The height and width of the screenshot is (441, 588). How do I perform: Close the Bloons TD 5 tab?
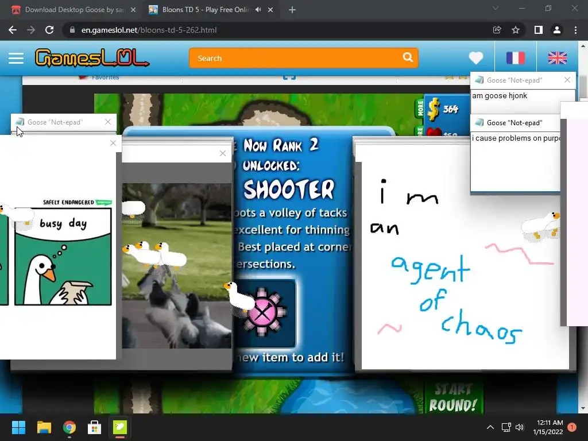click(270, 10)
